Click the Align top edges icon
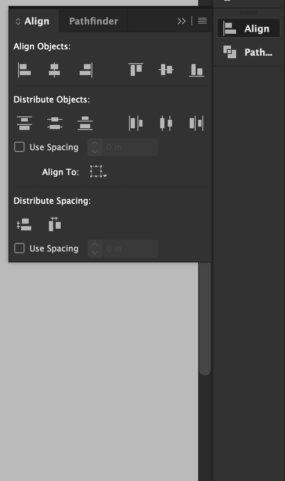Viewport: 285px width, 481px height. click(x=136, y=70)
